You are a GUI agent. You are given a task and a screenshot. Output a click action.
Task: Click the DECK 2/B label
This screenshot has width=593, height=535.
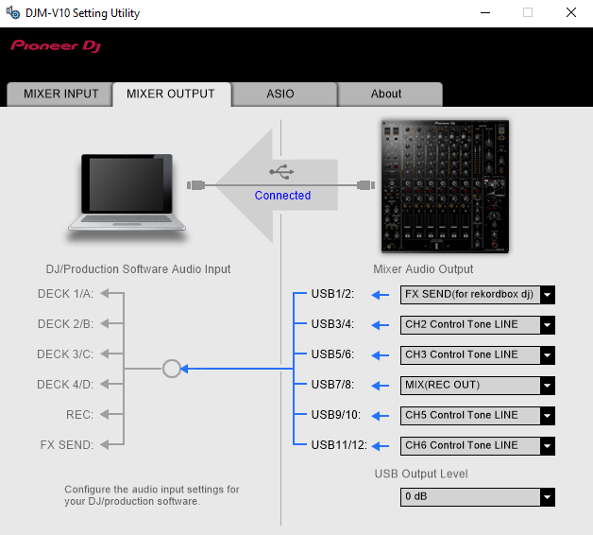pyautogui.click(x=65, y=324)
